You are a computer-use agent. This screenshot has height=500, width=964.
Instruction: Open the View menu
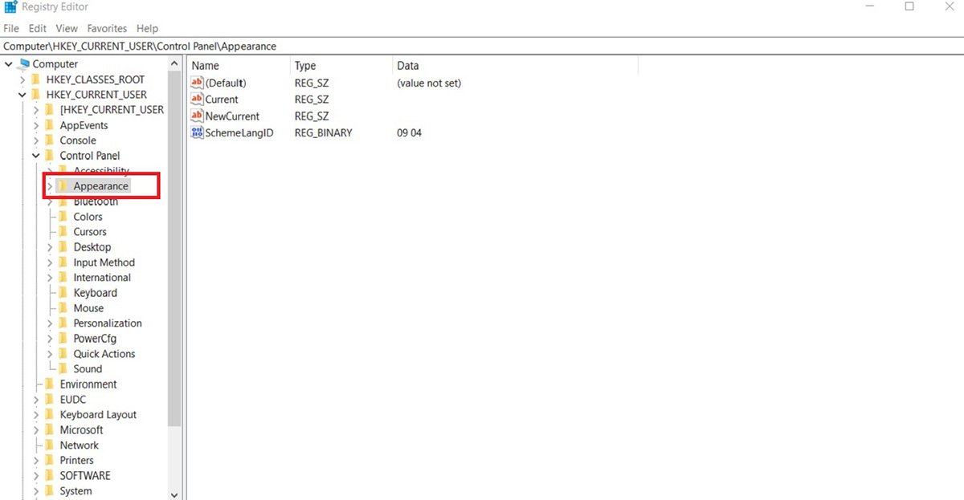66,28
